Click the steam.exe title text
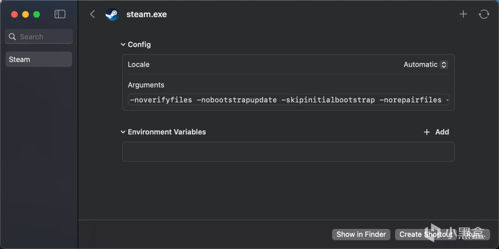Viewport: 499px width, 249px height. tap(147, 14)
